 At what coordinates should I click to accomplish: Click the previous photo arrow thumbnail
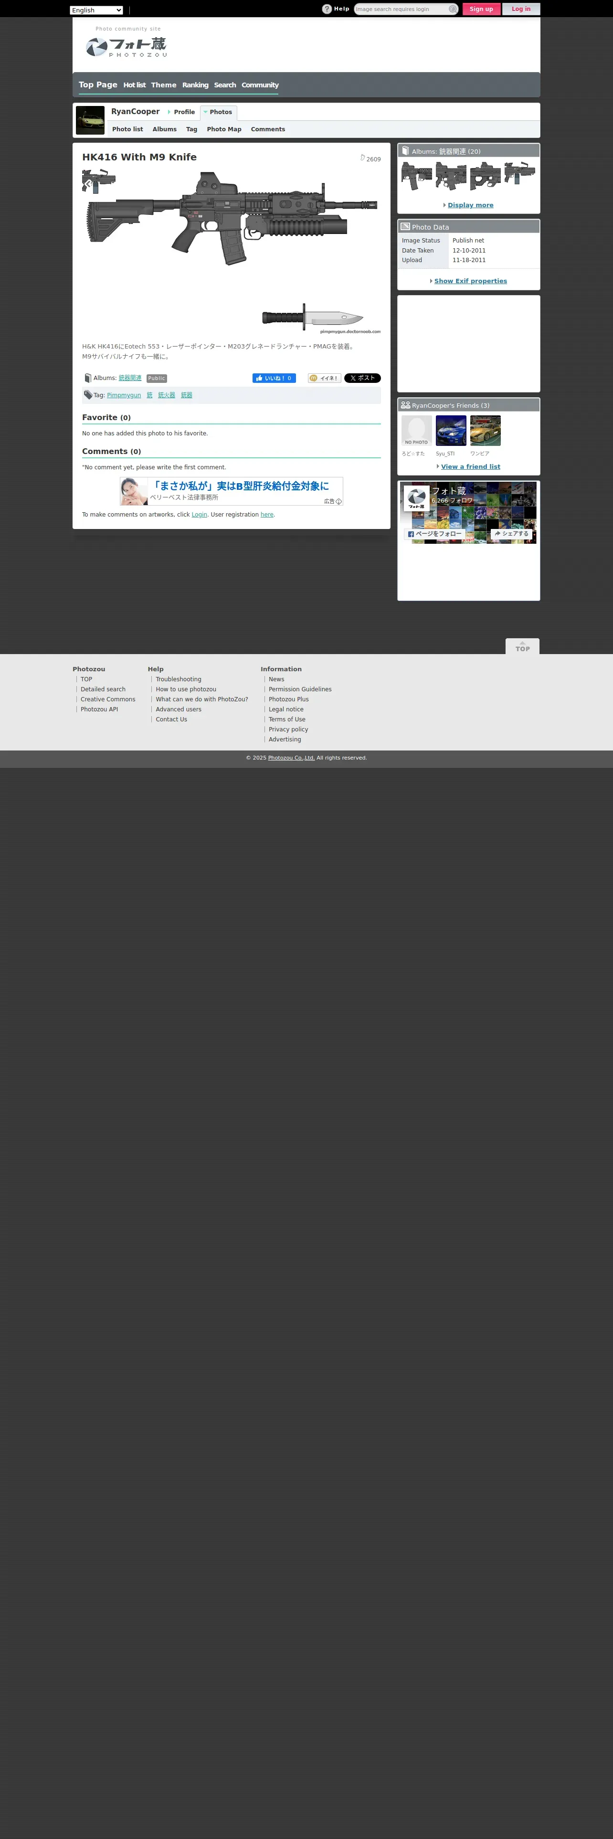[x=98, y=182]
